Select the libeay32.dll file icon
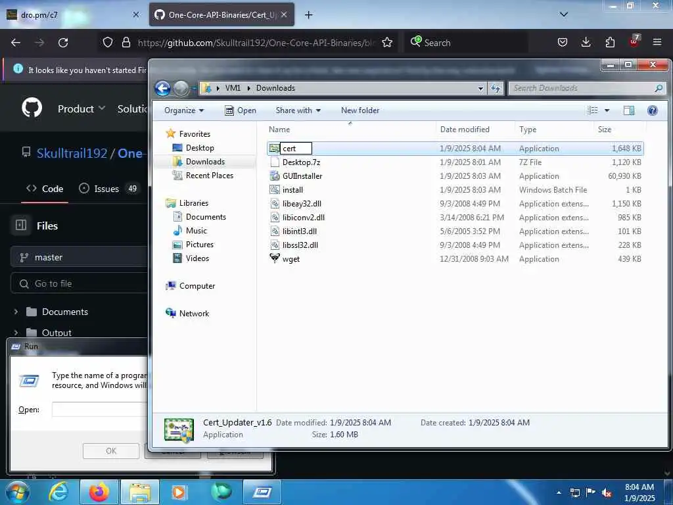The image size is (673, 505). click(275, 204)
